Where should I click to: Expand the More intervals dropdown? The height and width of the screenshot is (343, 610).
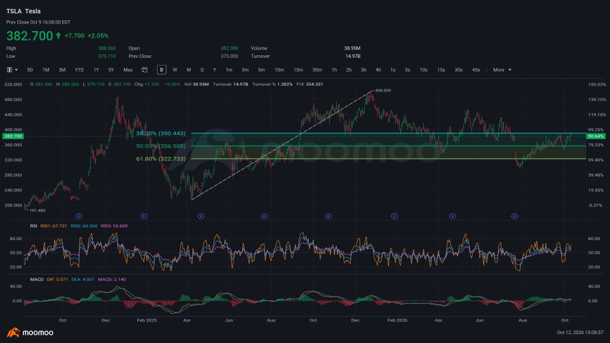coord(502,70)
